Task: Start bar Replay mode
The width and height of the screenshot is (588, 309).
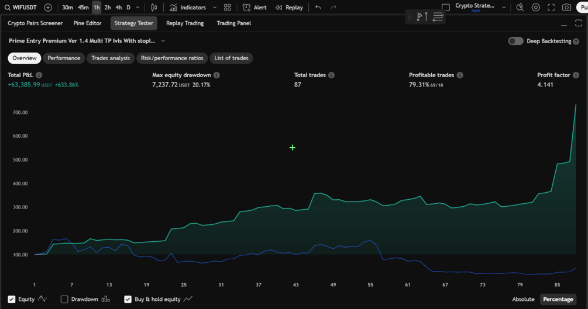Action: (x=289, y=8)
